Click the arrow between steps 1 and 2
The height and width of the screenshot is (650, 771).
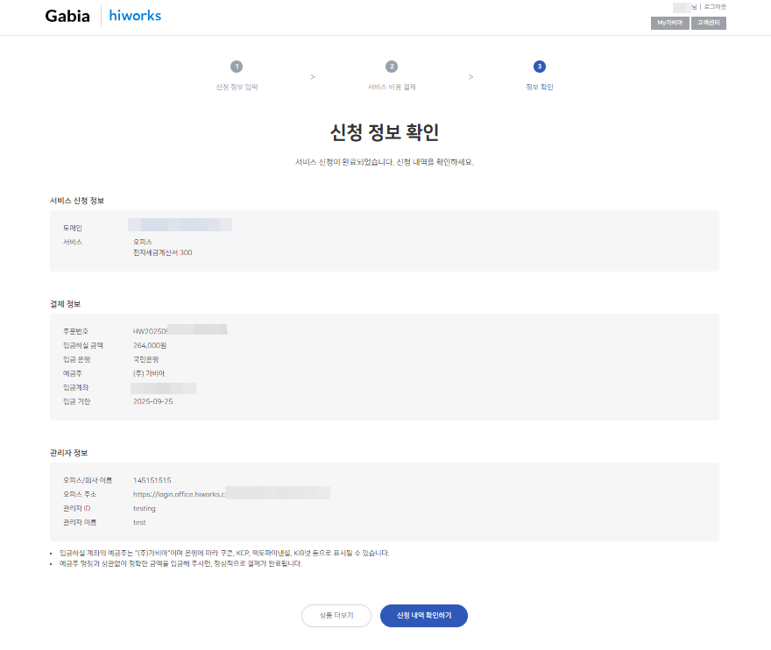coord(313,77)
